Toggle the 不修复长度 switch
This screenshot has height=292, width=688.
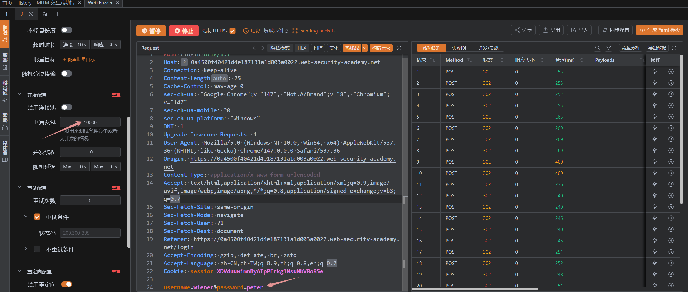(x=66, y=30)
